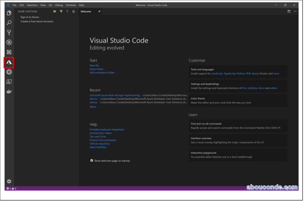Open the Docker whale view
This screenshot has width=304, height=201.
click(9, 91)
